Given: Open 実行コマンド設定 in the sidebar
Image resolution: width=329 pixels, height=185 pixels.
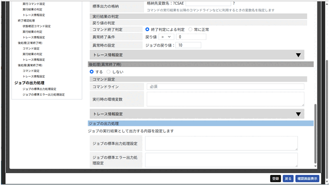Looking at the screenshot, I should coord(34,4).
